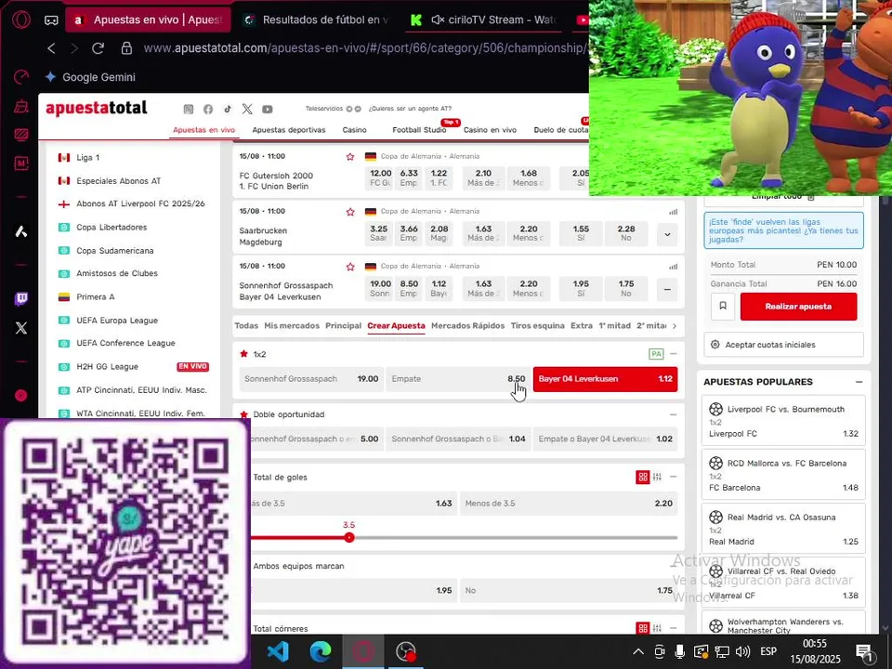Open Visual Studio Code from taskbar
892x669 pixels.
(x=278, y=651)
